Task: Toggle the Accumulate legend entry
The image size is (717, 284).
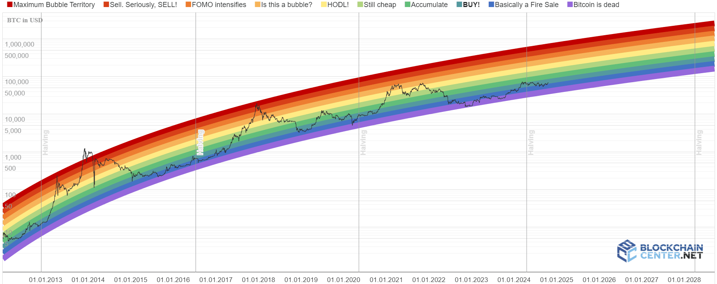Action: (426, 5)
